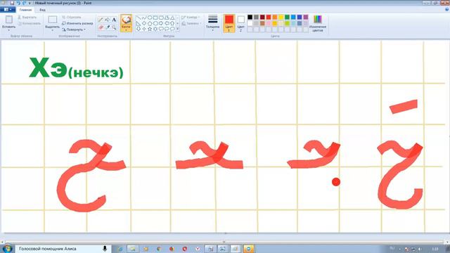The height and width of the screenshot is (253, 450).
Task: Pick the purple color swatch
Action: click(306, 17)
